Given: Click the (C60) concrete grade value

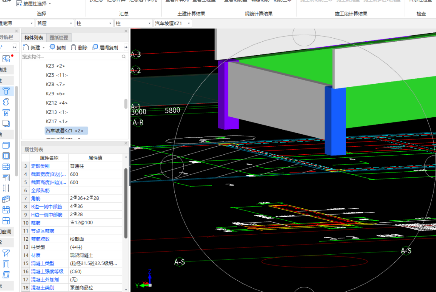Looking at the screenshot, I should pos(76,272).
